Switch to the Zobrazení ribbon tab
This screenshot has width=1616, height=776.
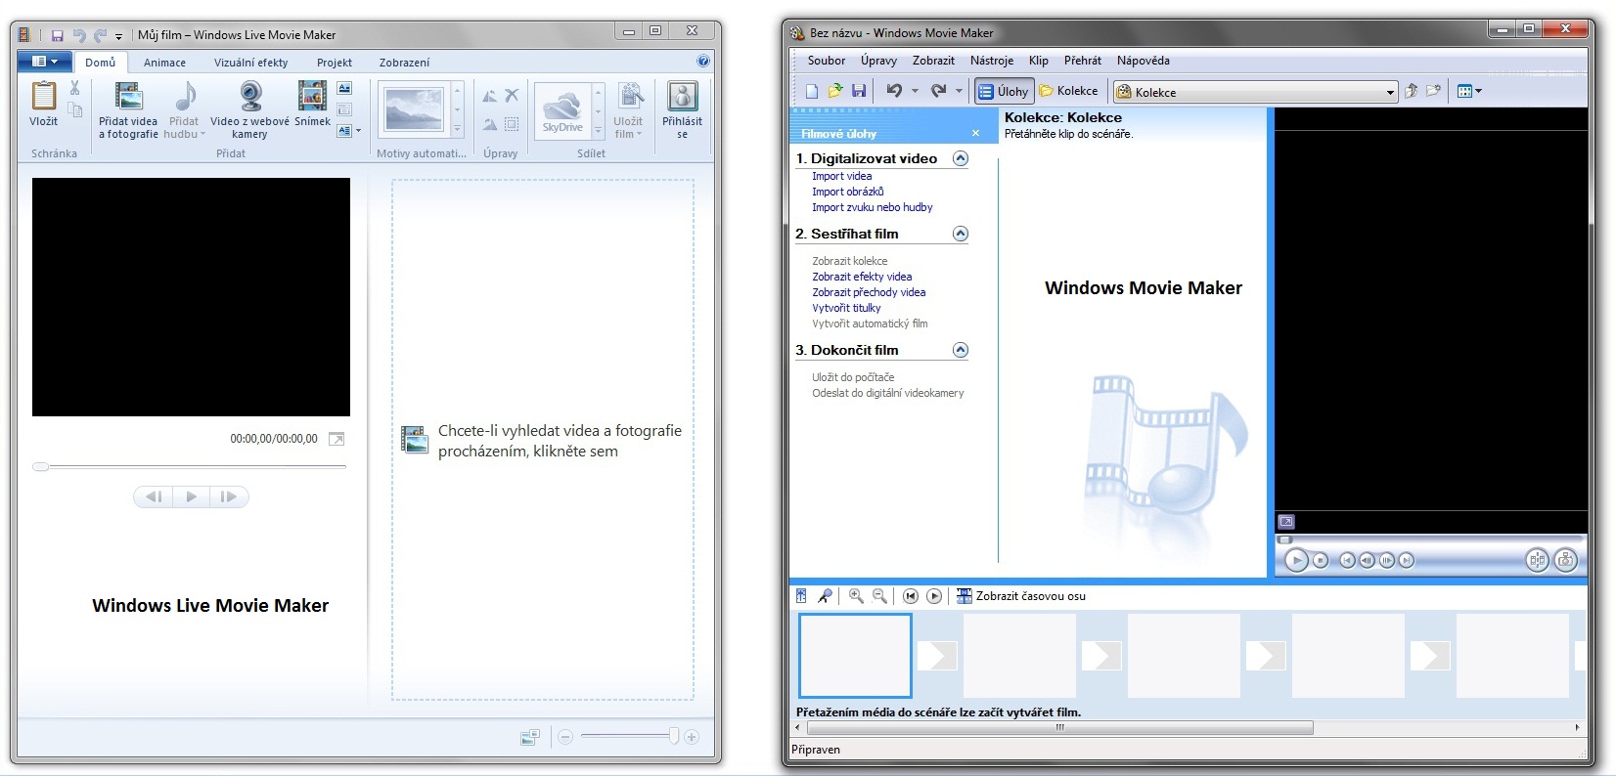404,63
